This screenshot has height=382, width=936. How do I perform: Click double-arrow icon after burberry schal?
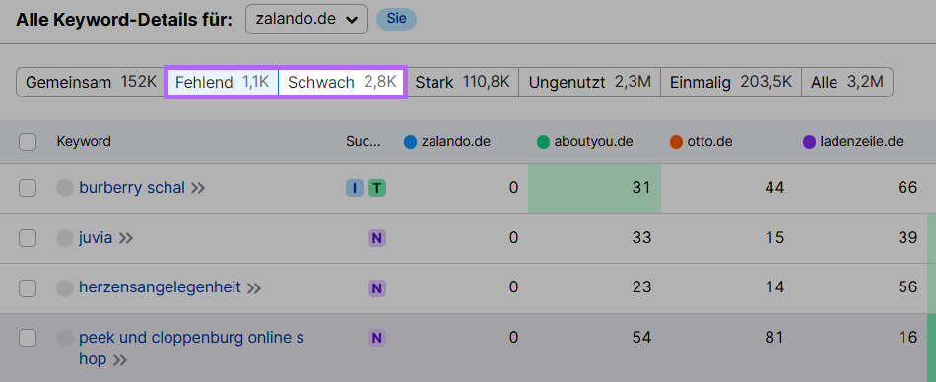click(198, 189)
